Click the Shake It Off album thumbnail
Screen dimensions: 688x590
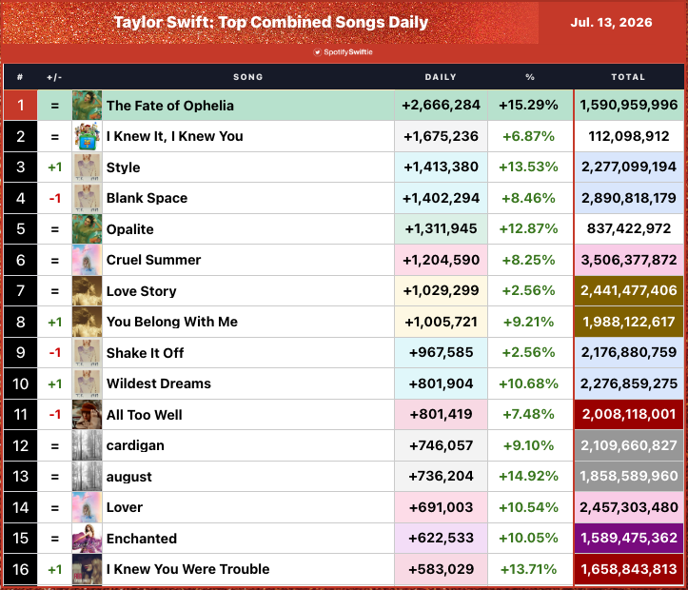click(87, 353)
